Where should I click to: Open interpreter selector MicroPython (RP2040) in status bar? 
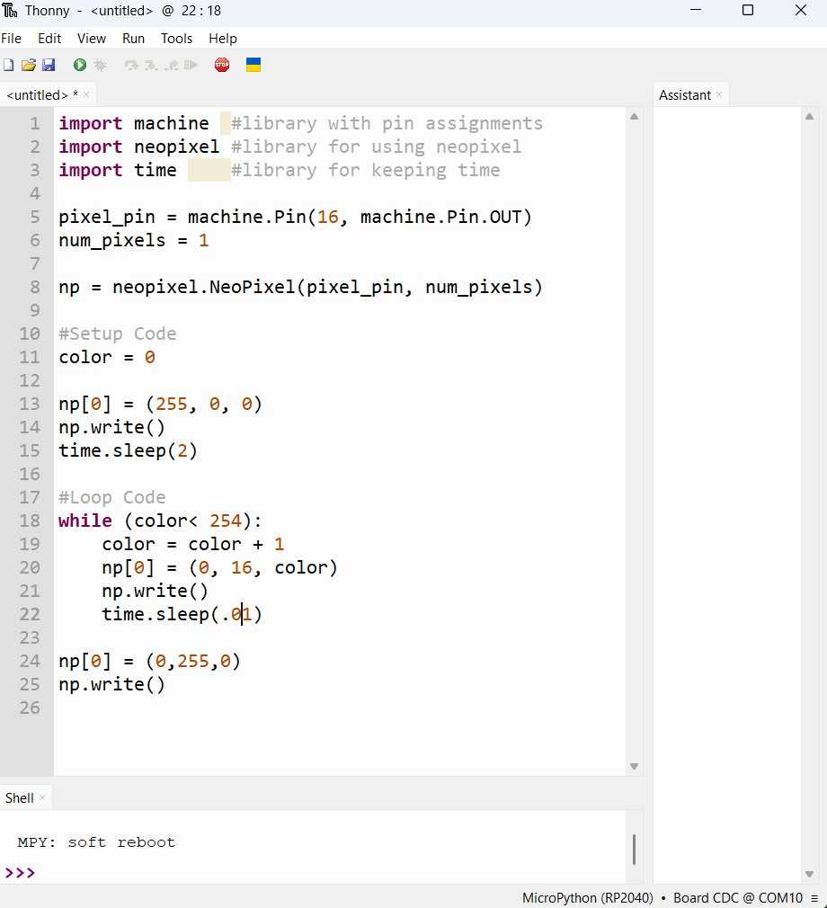pos(588,897)
